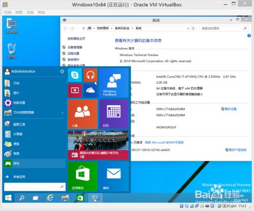Open the Mail tile (邮件)
The width and height of the screenshot is (254, 211).
tap(114, 177)
